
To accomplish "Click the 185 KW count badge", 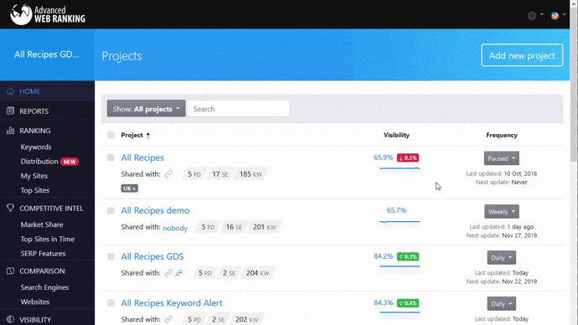I will [x=250, y=174].
